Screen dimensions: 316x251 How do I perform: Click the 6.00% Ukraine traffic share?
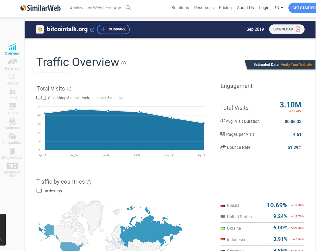pos(280,228)
